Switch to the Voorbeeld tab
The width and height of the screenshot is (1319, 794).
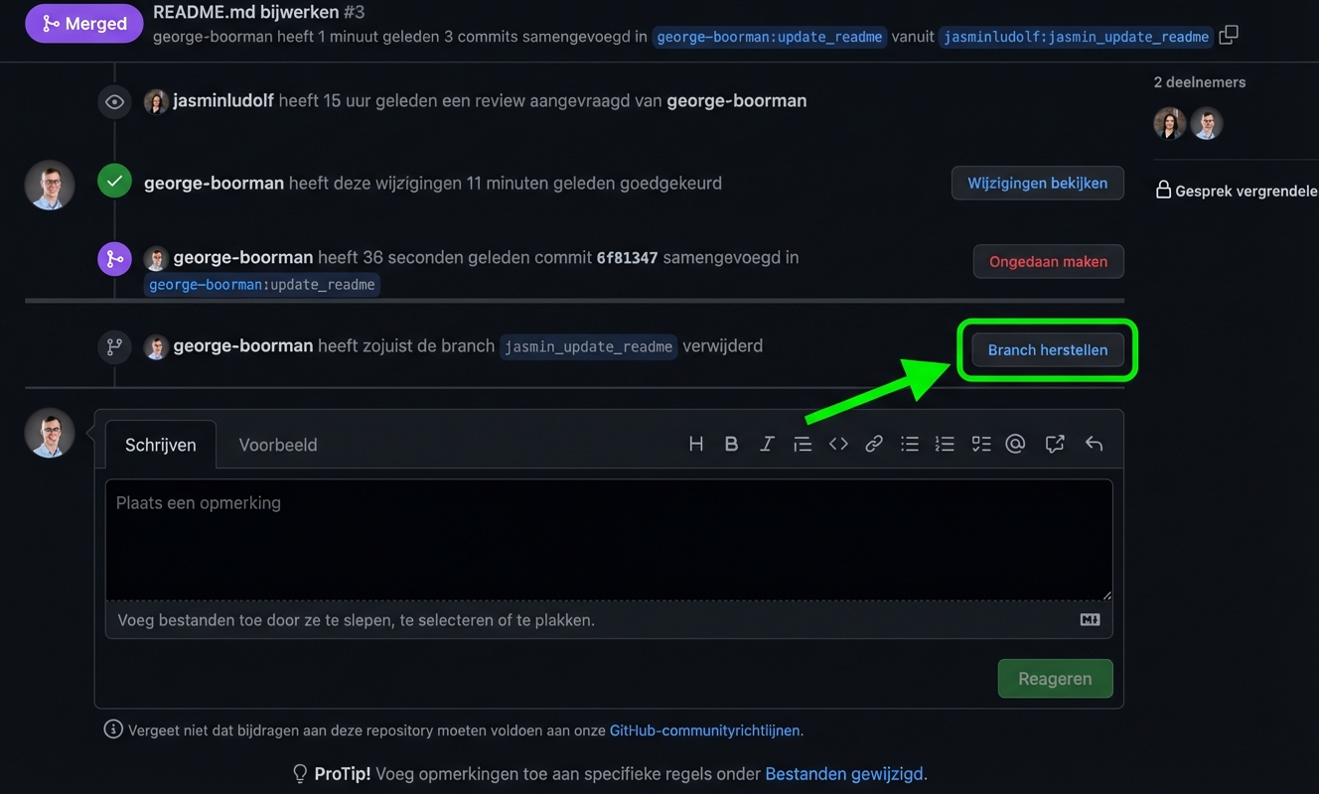coord(278,445)
